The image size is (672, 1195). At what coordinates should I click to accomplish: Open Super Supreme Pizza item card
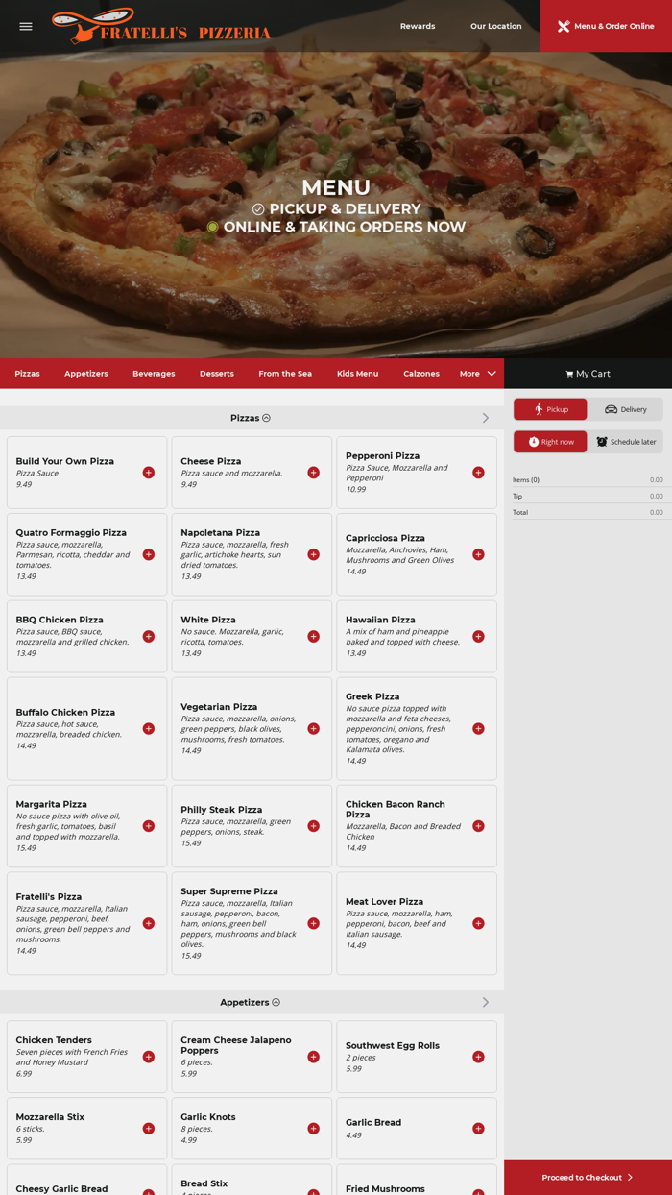(x=252, y=923)
